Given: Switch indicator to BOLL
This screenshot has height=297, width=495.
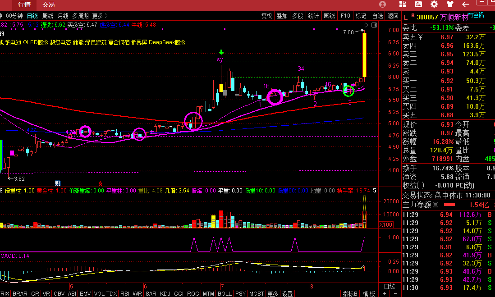Looking at the screenshot, I should click(x=225, y=293).
